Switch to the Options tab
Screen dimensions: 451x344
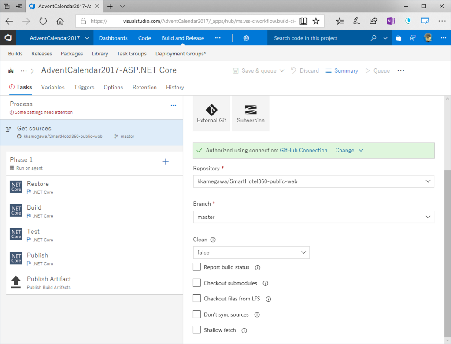(x=113, y=88)
